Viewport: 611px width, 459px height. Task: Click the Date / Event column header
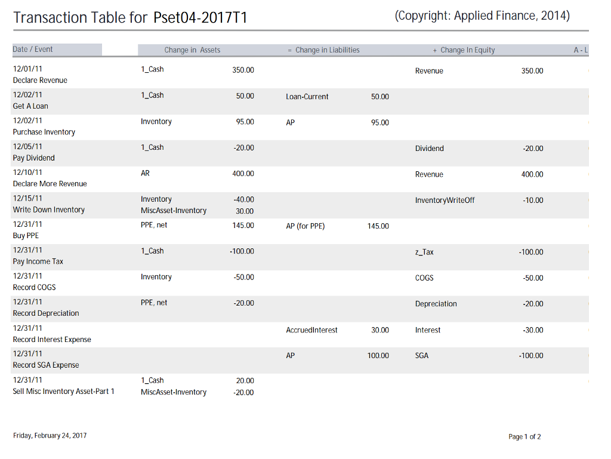pyautogui.click(x=33, y=50)
